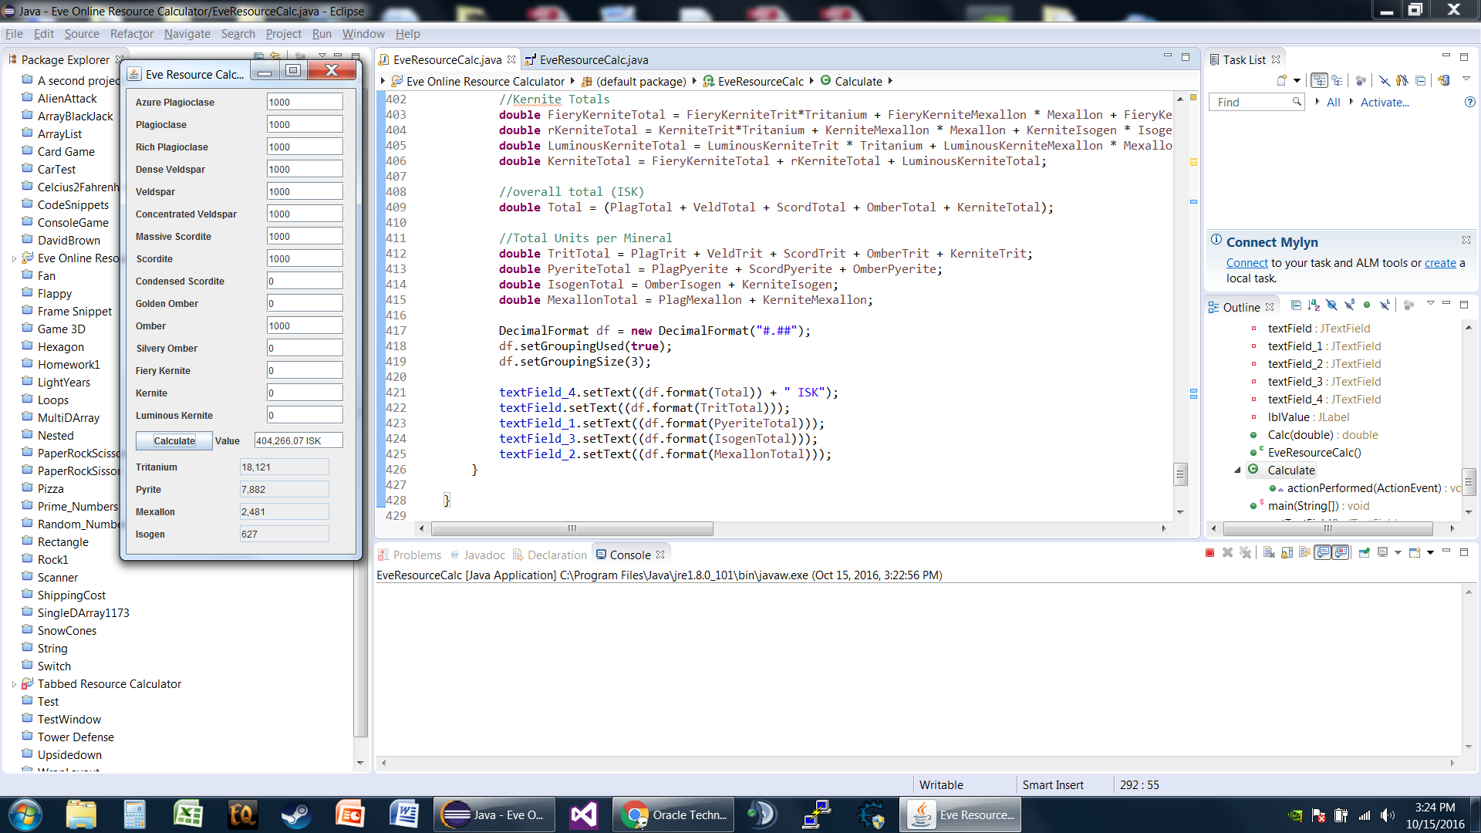Toggle show only my tasks filter

(1402, 80)
